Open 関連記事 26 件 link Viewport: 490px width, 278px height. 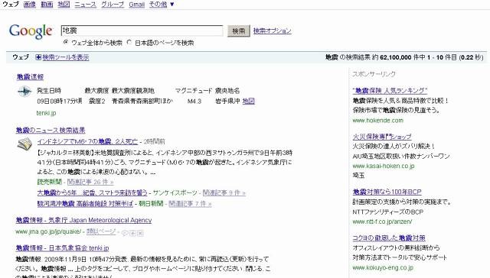click(x=90, y=182)
